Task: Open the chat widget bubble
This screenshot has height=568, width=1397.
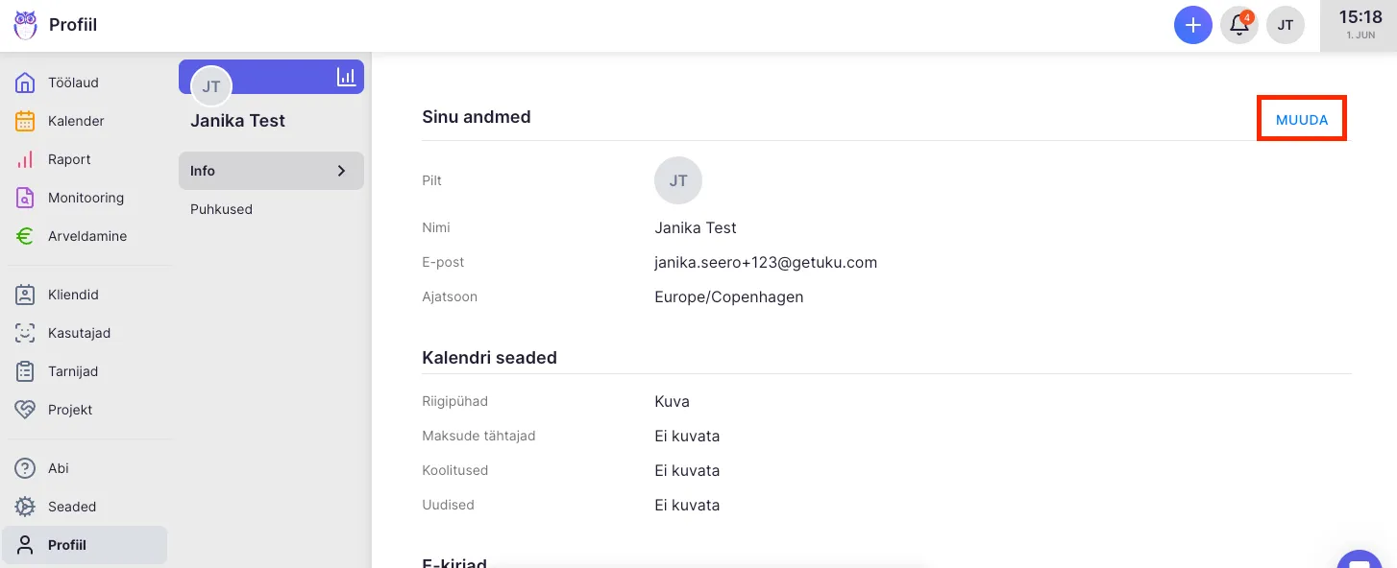Action: coord(1360,561)
